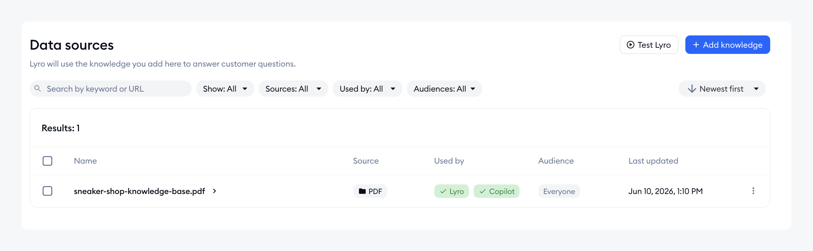813x251 pixels.
Task: Click the PDF folder source badge
Action: tap(370, 191)
